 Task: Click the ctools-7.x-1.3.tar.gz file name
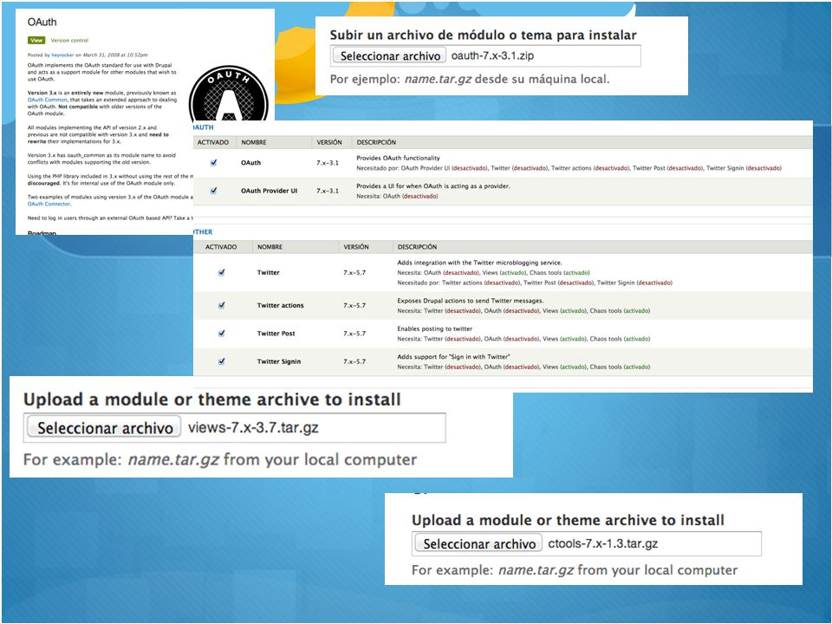(x=603, y=544)
